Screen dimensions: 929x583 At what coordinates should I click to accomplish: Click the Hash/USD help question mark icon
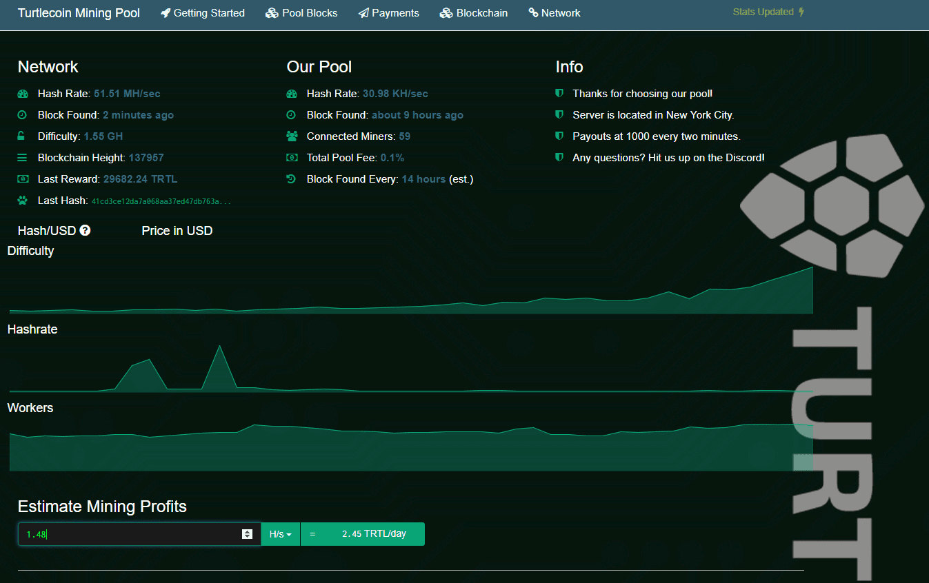[85, 231]
